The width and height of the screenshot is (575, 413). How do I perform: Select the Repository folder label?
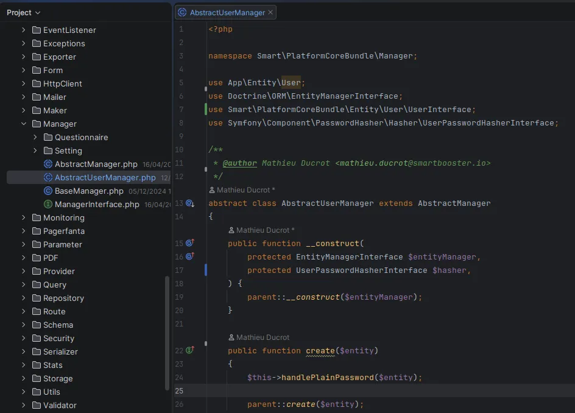tap(63, 298)
